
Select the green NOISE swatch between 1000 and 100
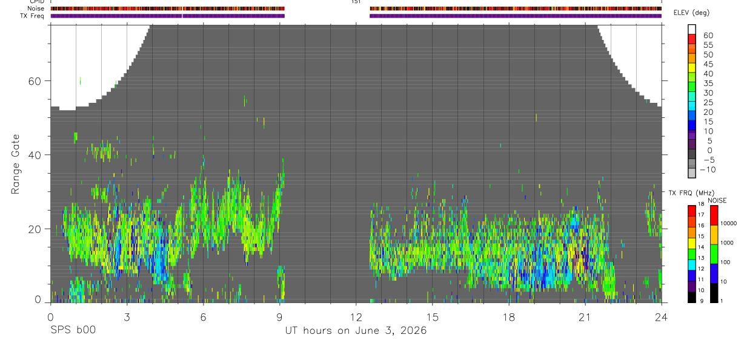pos(714,253)
